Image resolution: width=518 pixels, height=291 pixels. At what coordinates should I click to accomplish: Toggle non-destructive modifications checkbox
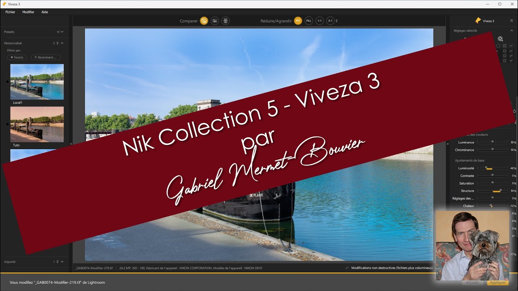click(347, 268)
